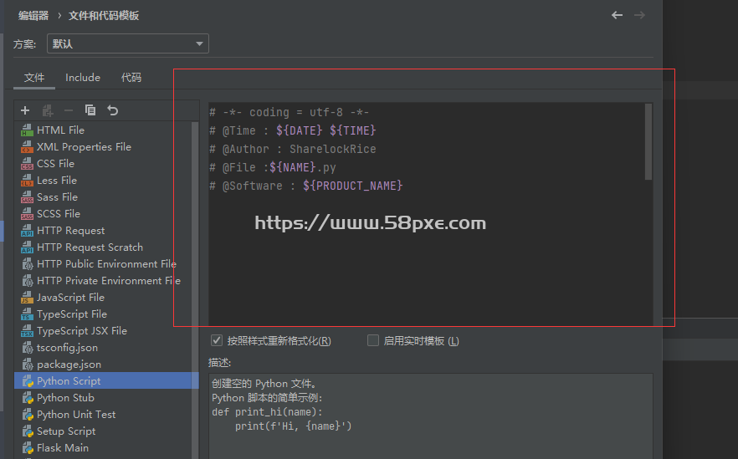Click the 文件和代码模板 breadcrumb text
Screen dimensions: 738x459
(x=104, y=16)
